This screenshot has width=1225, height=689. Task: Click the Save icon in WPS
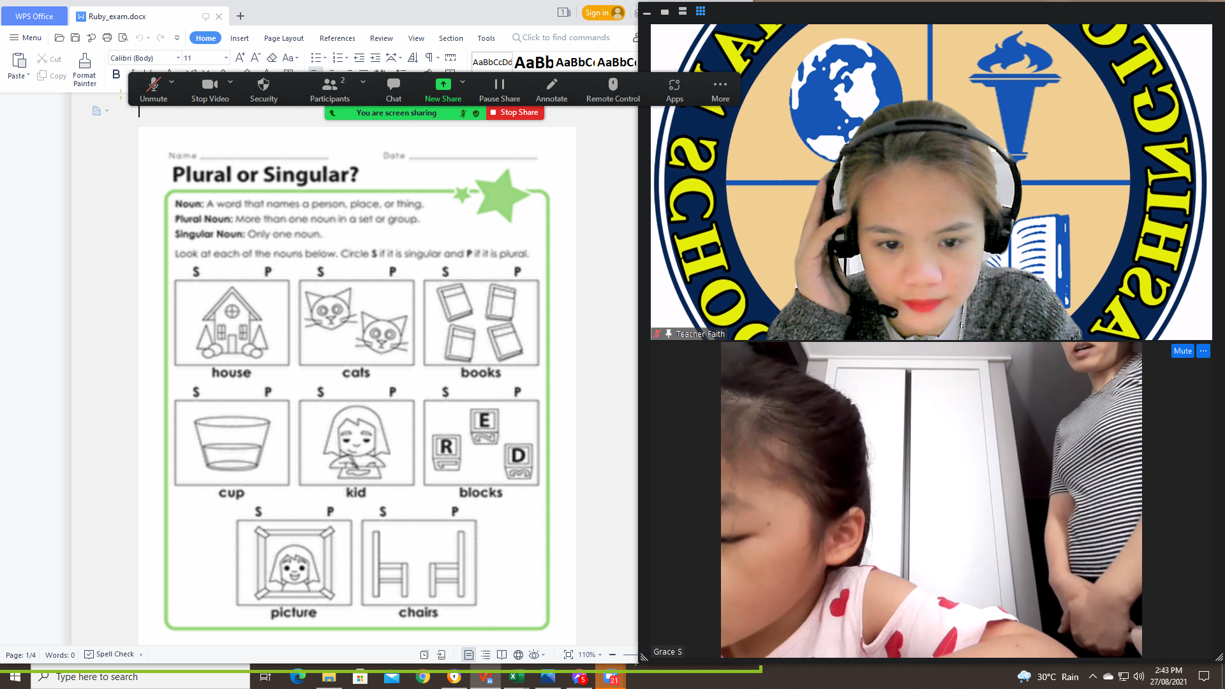[75, 38]
